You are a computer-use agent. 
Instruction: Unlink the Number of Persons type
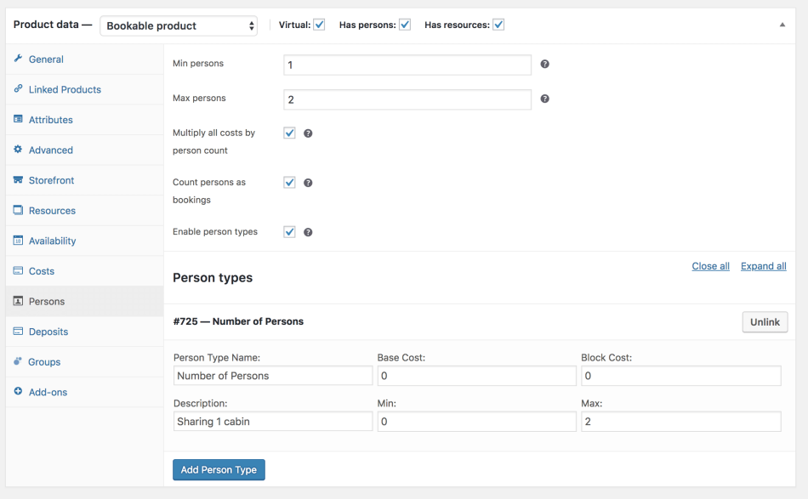pyautogui.click(x=765, y=322)
